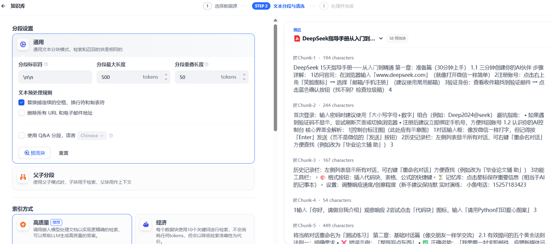Expand the document selector chevron in preview
550x244 pixels.
(x=381, y=39)
